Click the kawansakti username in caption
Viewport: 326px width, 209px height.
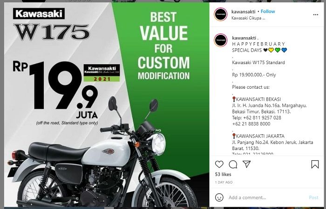click(244, 38)
